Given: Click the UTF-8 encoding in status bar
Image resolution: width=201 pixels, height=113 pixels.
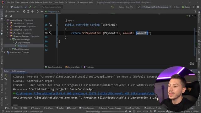Looking at the screenshot, I should pyautogui.click(x=146, y=111).
